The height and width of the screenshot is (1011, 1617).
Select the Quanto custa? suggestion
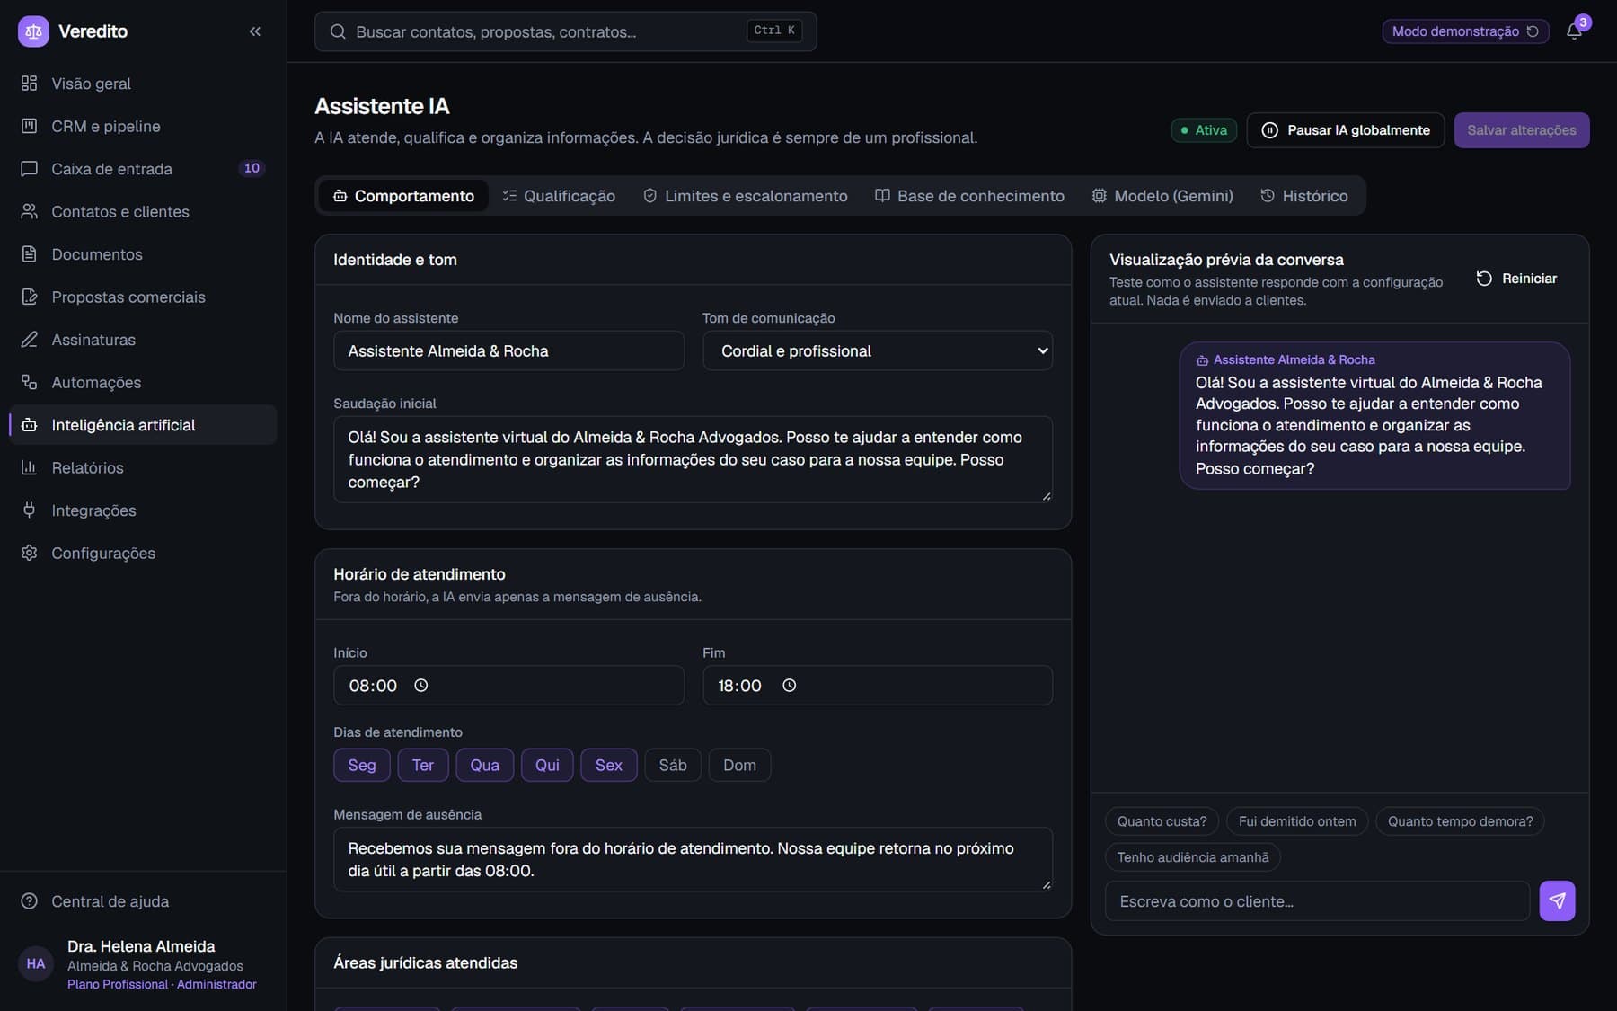pos(1162,821)
